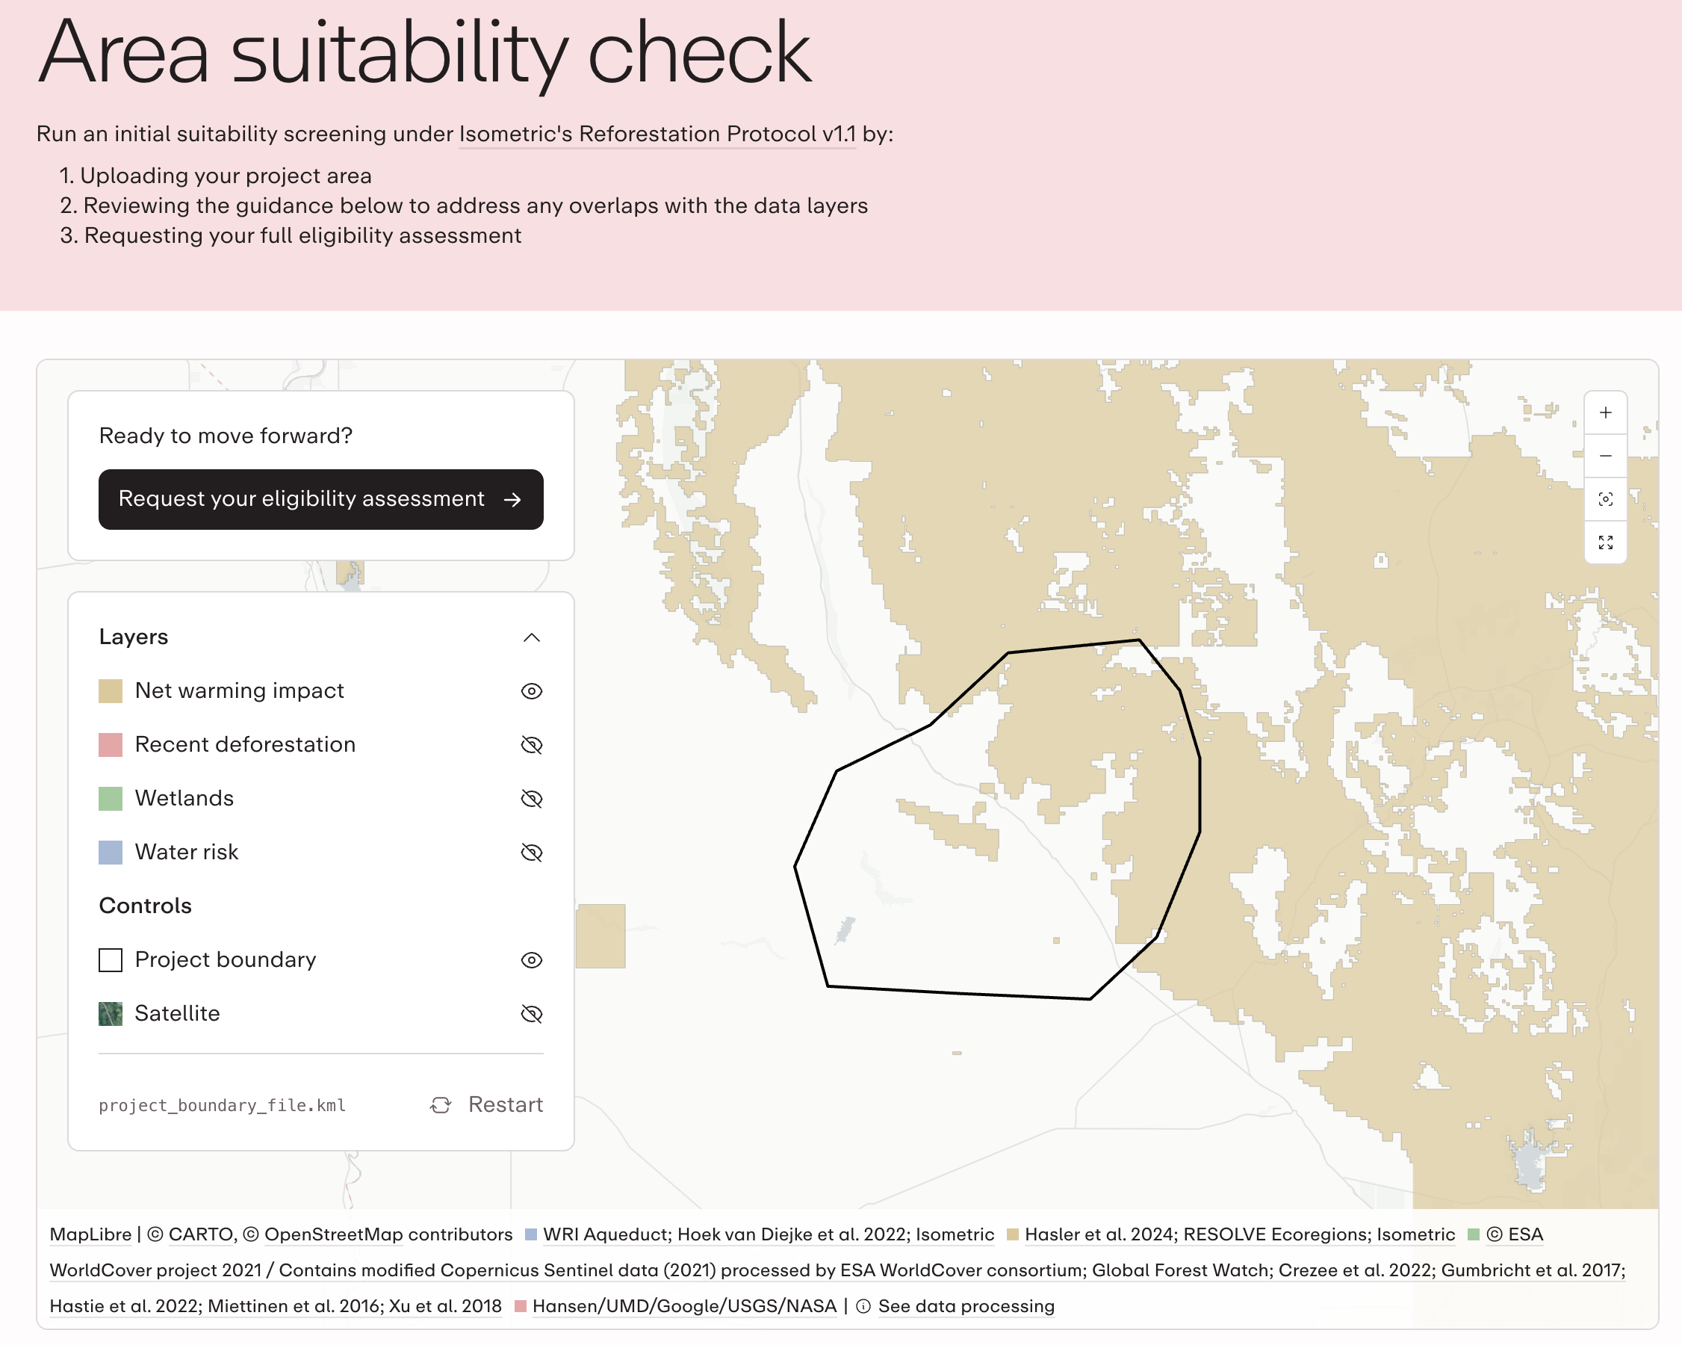Screen dimensions: 1682x1345
Task: Enter fullscreen map view
Action: pyautogui.click(x=1605, y=542)
